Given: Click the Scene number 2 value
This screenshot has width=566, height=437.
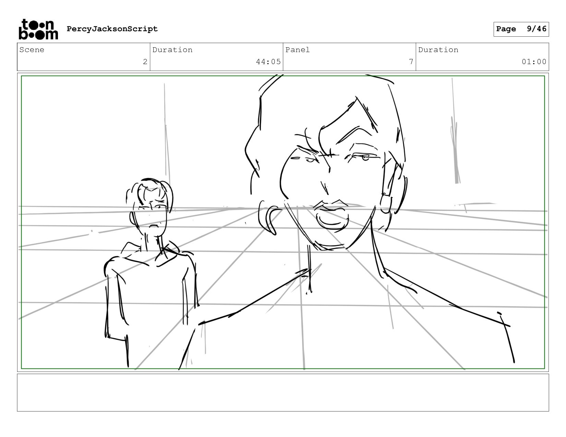Looking at the screenshot, I should pos(145,62).
